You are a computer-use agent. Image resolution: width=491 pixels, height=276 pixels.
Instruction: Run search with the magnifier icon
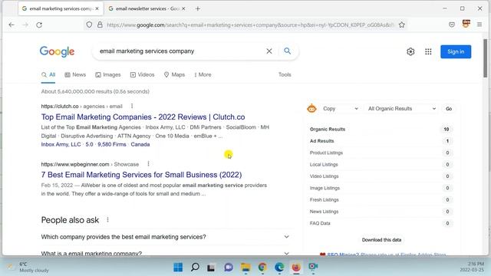click(x=287, y=51)
